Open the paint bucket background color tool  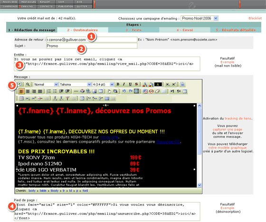coord(151,84)
